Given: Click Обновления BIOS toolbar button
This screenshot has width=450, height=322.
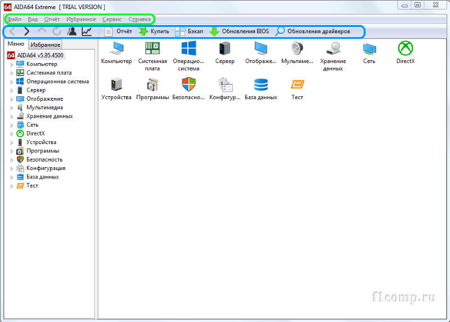Looking at the screenshot, I should pos(239,32).
